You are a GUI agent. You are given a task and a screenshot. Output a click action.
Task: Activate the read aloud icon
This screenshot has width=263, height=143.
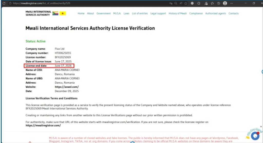181,3
